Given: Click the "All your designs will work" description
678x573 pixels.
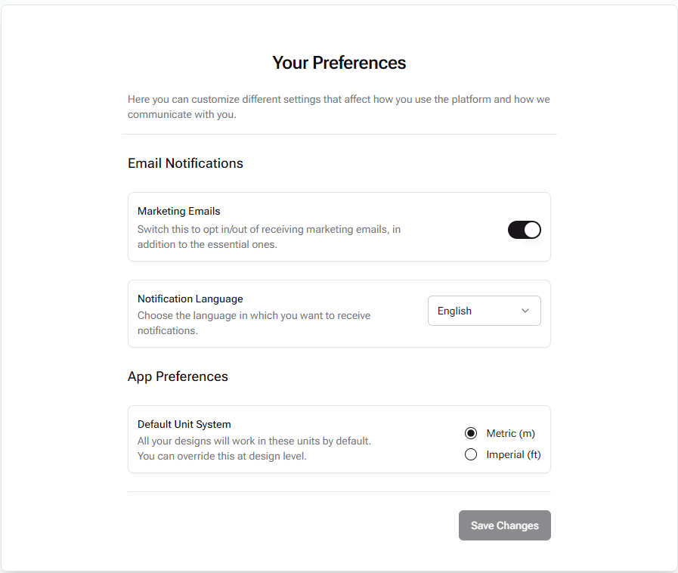Looking at the screenshot, I should (254, 441).
